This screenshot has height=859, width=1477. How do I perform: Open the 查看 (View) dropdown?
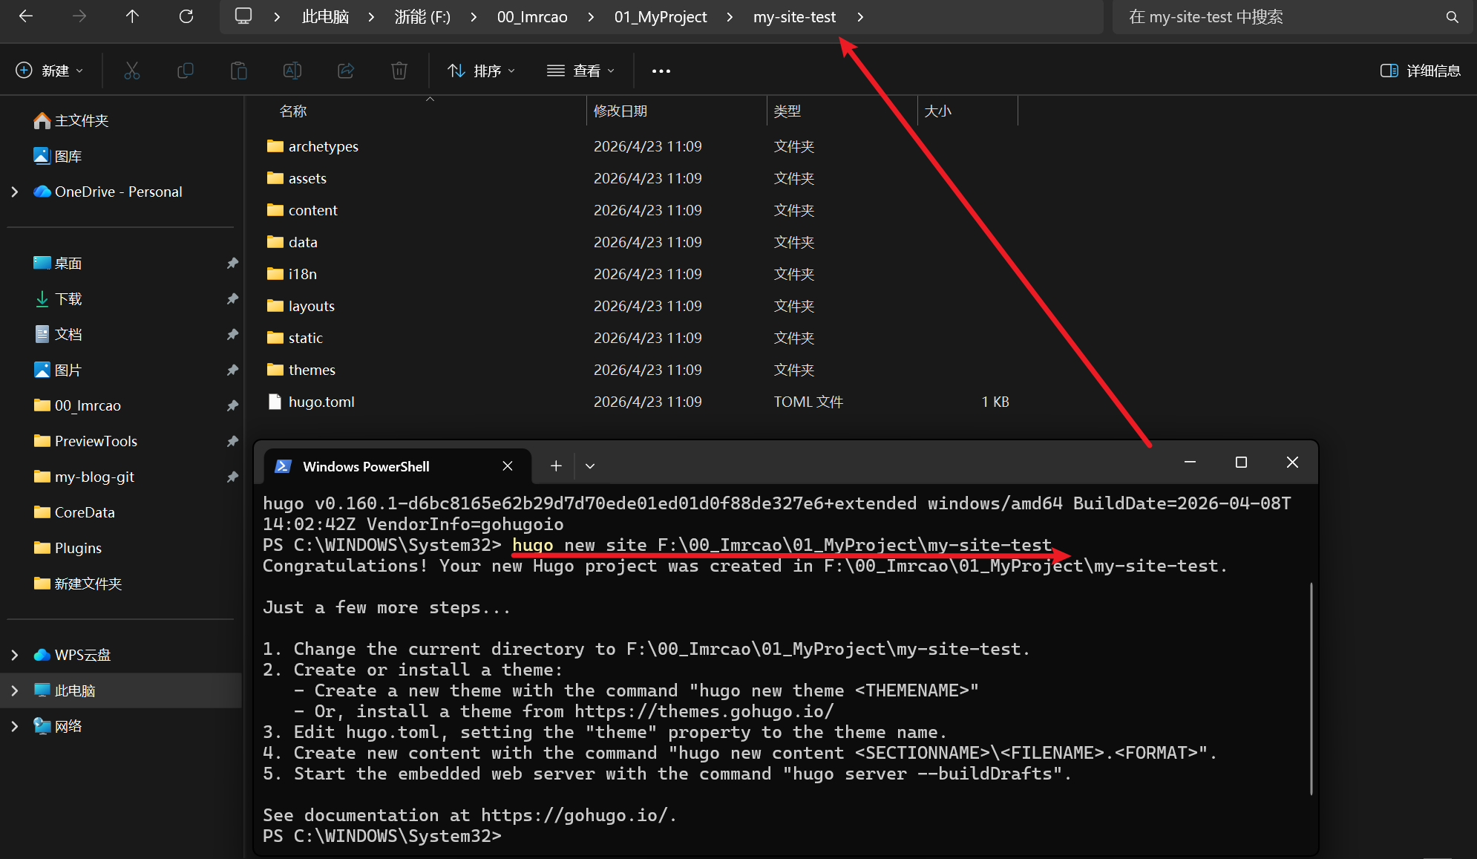click(580, 71)
